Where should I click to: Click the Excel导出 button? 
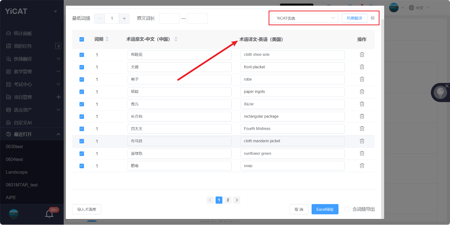[x=325, y=209]
